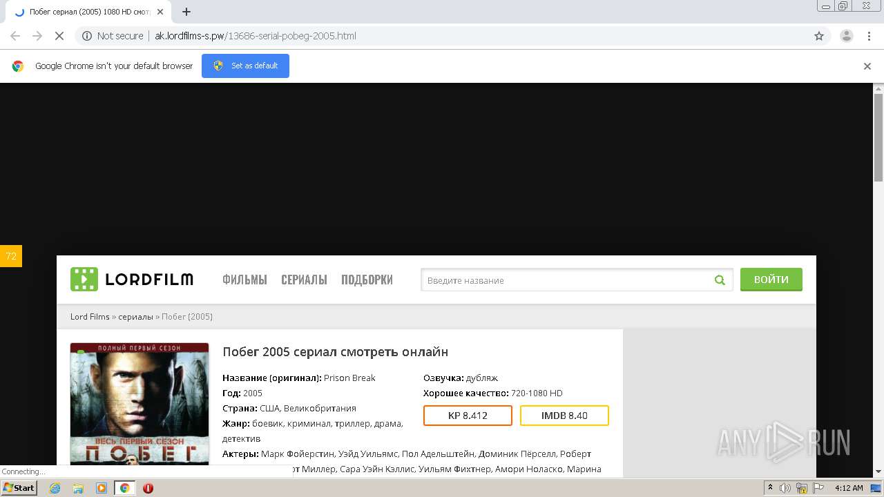884x497 pixels.
Task: Click the IMDB 8.40 rating box
Action: pyautogui.click(x=564, y=416)
